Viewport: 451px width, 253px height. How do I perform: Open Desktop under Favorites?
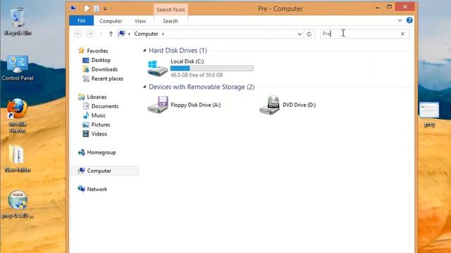[101, 60]
